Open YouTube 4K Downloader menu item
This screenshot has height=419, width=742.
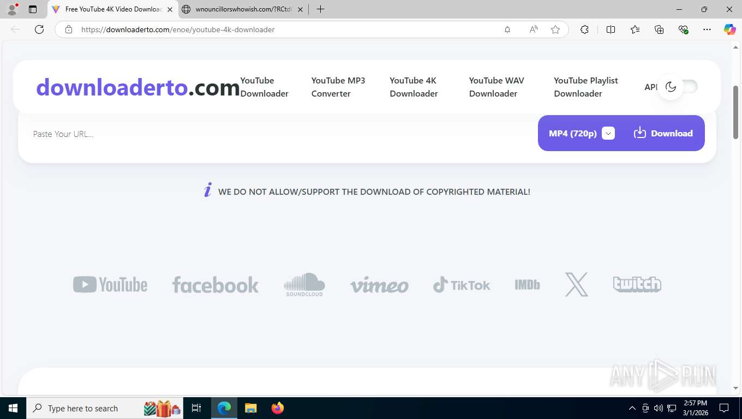point(414,87)
